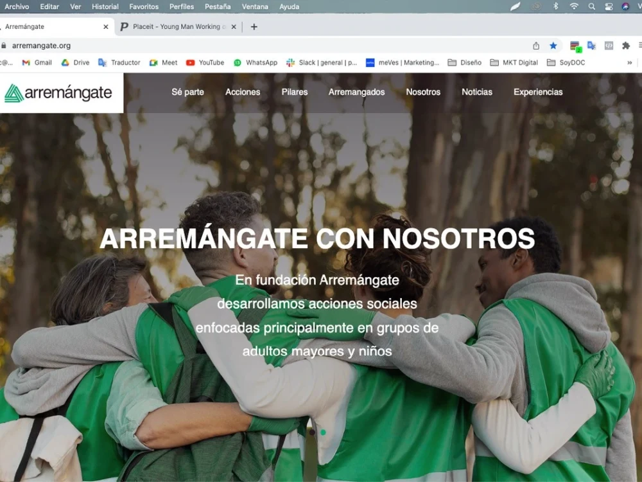Open the Historial menu
This screenshot has height=482, width=642.
pos(105,6)
